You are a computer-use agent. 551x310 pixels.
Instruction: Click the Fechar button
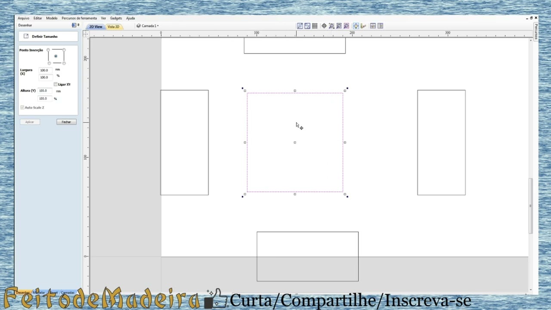tap(66, 122)
